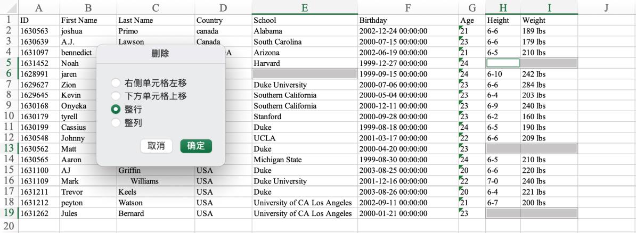Select row 5 header
This screenshot has width=636, height=233.
coord(9,63)
